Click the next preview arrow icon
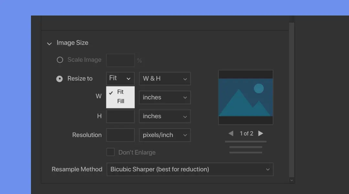The height and width of the screenshot is (194, 349). (260, 133)
